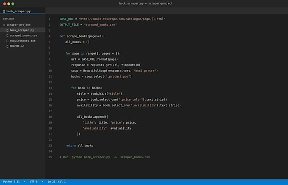Click the file icon beside scraped_books.csv
This screenshot has width=288, height=185.
(x=7, y=36)
